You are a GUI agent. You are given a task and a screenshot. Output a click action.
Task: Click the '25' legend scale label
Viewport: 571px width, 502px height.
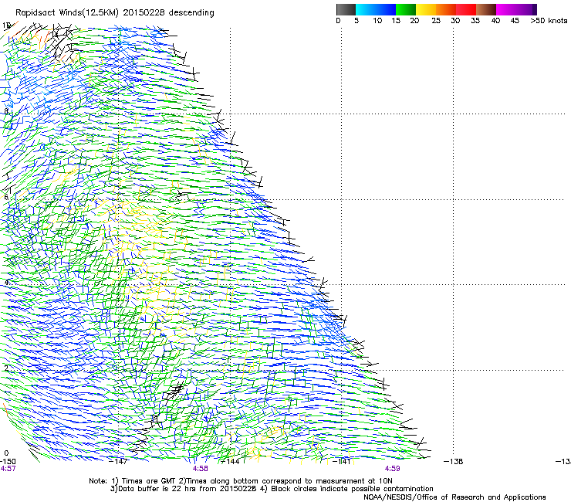tap(436, 21)
